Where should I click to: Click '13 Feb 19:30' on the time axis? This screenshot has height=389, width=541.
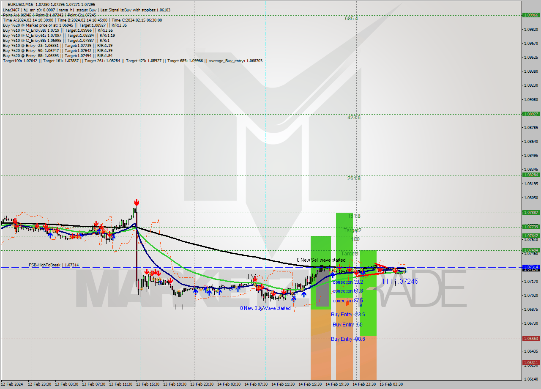click(x=175, y=384)
